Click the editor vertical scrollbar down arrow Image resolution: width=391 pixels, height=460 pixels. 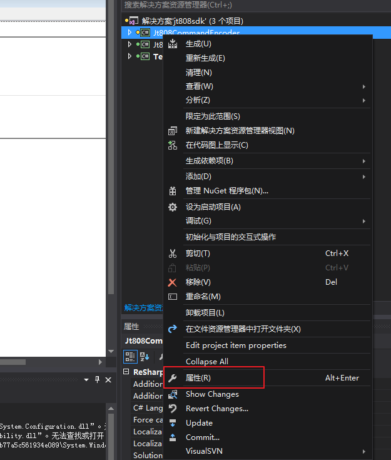coord(111,352)
